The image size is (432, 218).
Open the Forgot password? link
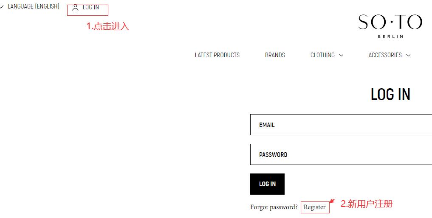point(274,207)
